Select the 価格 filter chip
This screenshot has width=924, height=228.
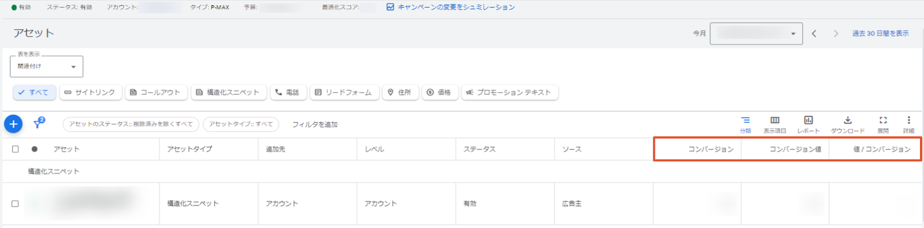point(439,92)
